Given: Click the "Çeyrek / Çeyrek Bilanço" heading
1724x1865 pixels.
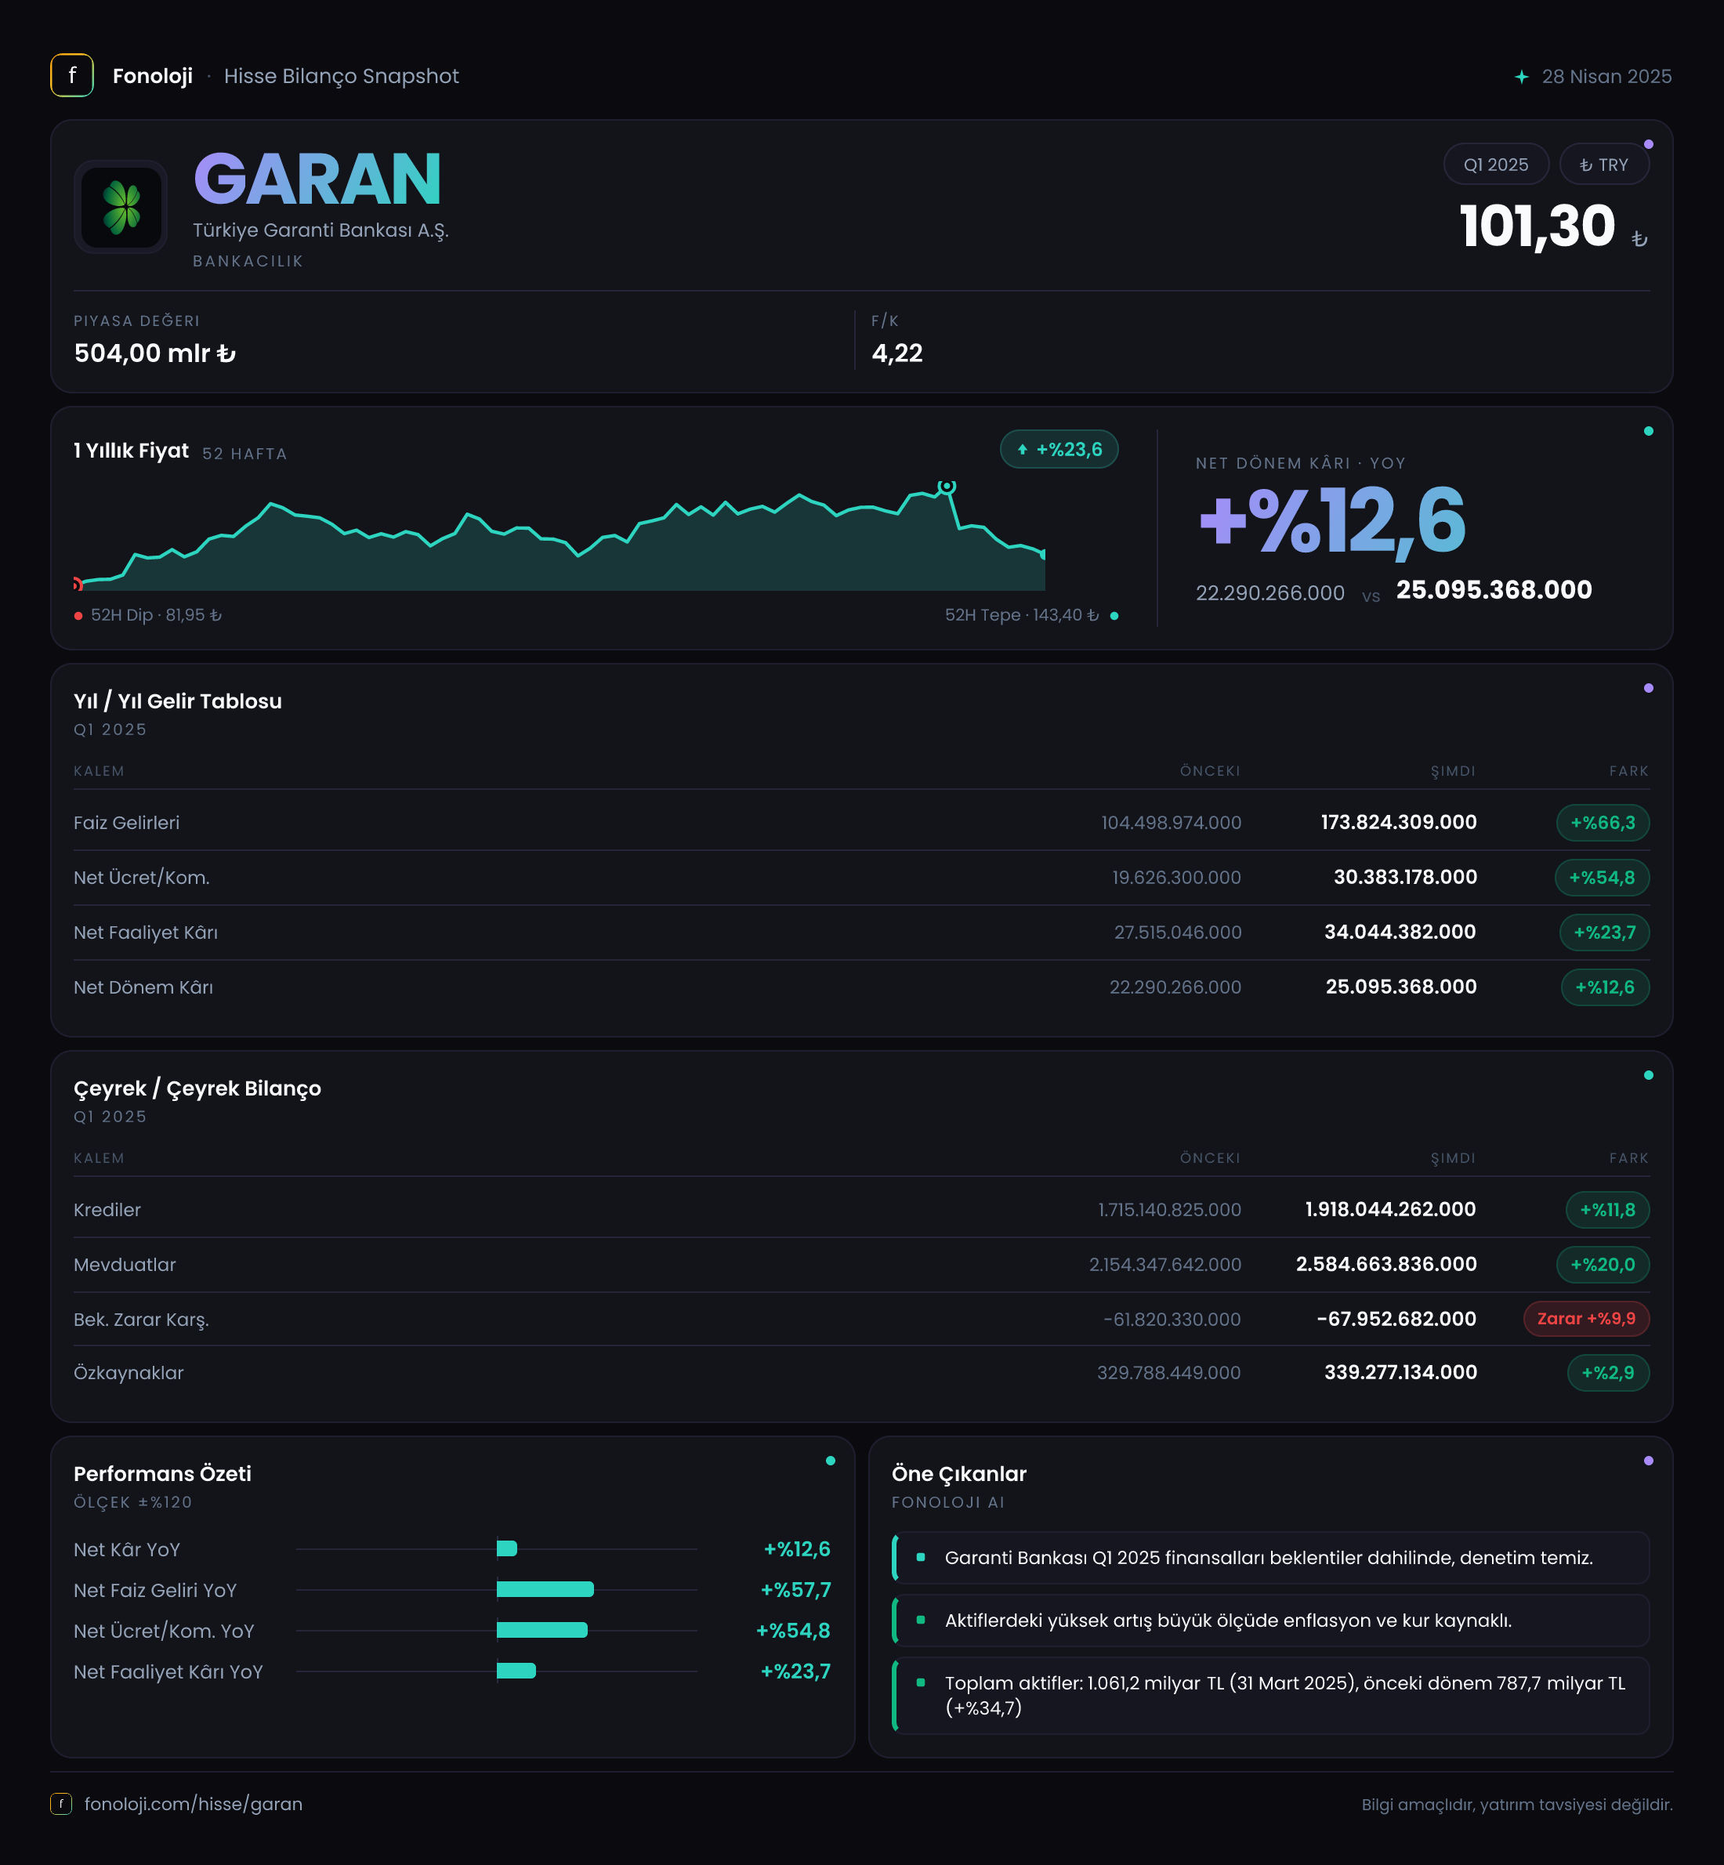Looking at the screenshot, I should coord(197,1088).
